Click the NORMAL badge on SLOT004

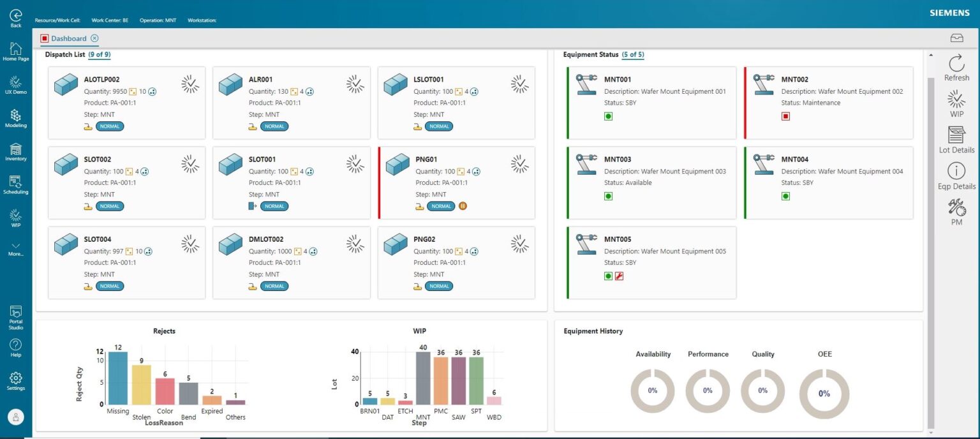pyautogui.click(x=109, y=286)
